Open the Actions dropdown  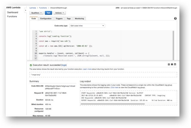point(60,13)
